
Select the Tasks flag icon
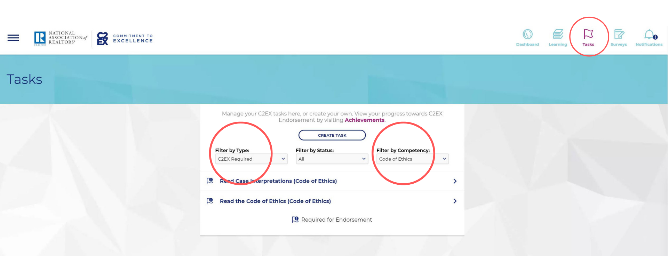588,34
